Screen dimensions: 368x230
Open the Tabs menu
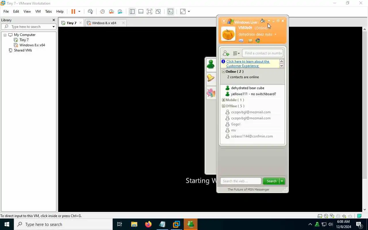point(49,11)
